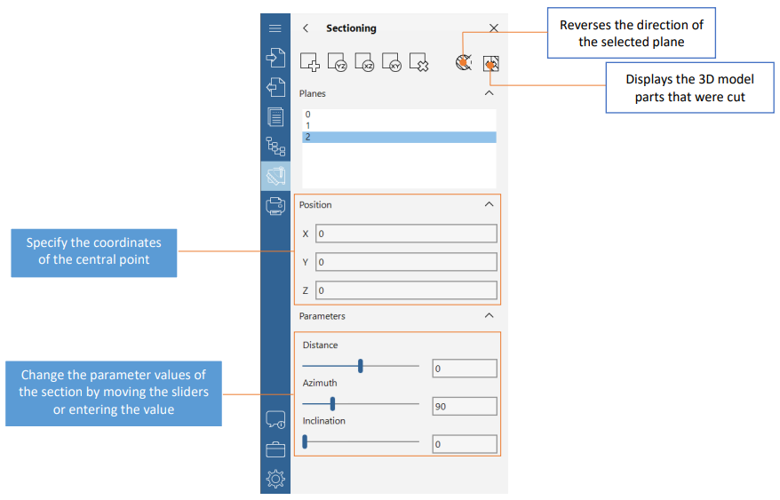Open the properties list sidebar icon

[275, 117]
